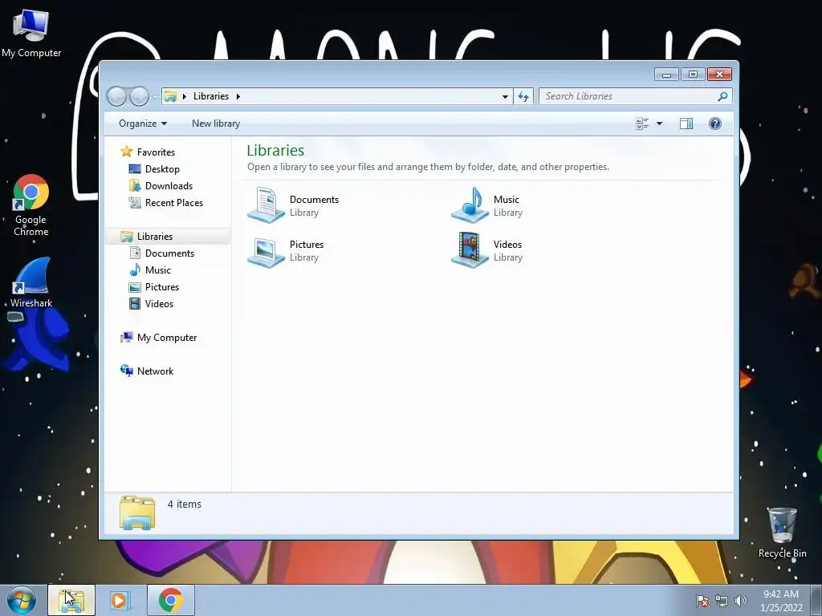Close the Libraries window
The width and height of the screenshot is (822, 616).
(719, 75)
